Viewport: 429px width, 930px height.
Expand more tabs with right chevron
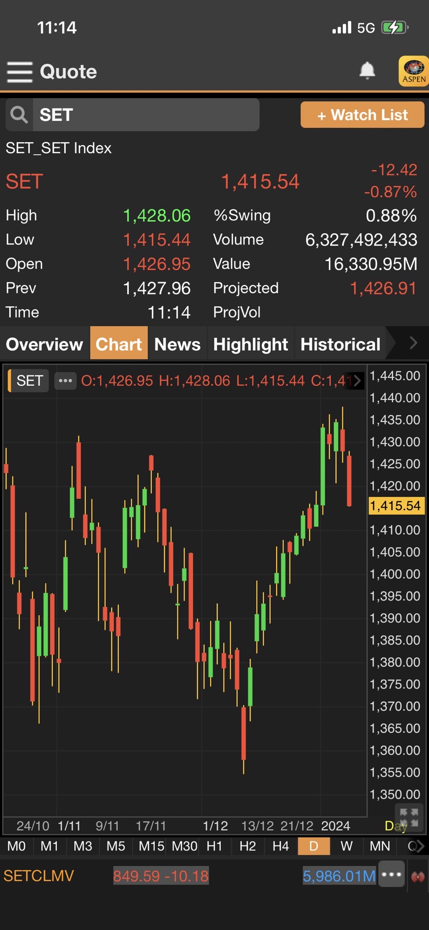[413, 343]
